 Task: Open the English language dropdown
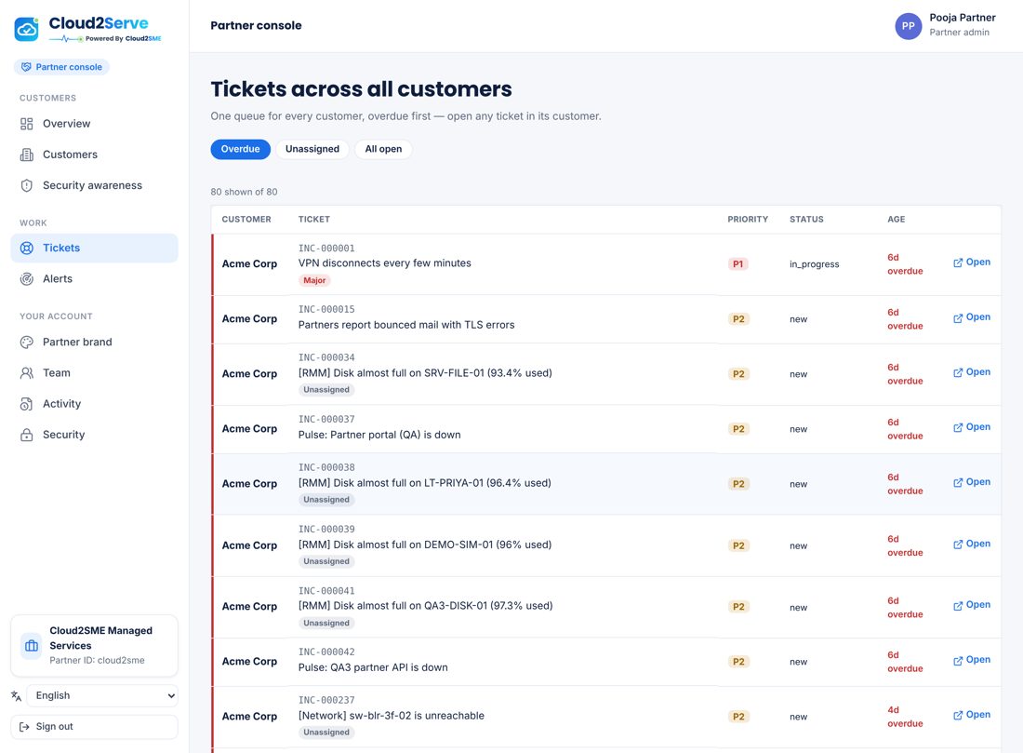[102, 696]
